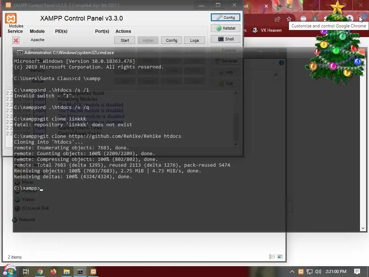Click 'Resolving deltas: 100% (4324/4324), done.' line

point(73,177)
